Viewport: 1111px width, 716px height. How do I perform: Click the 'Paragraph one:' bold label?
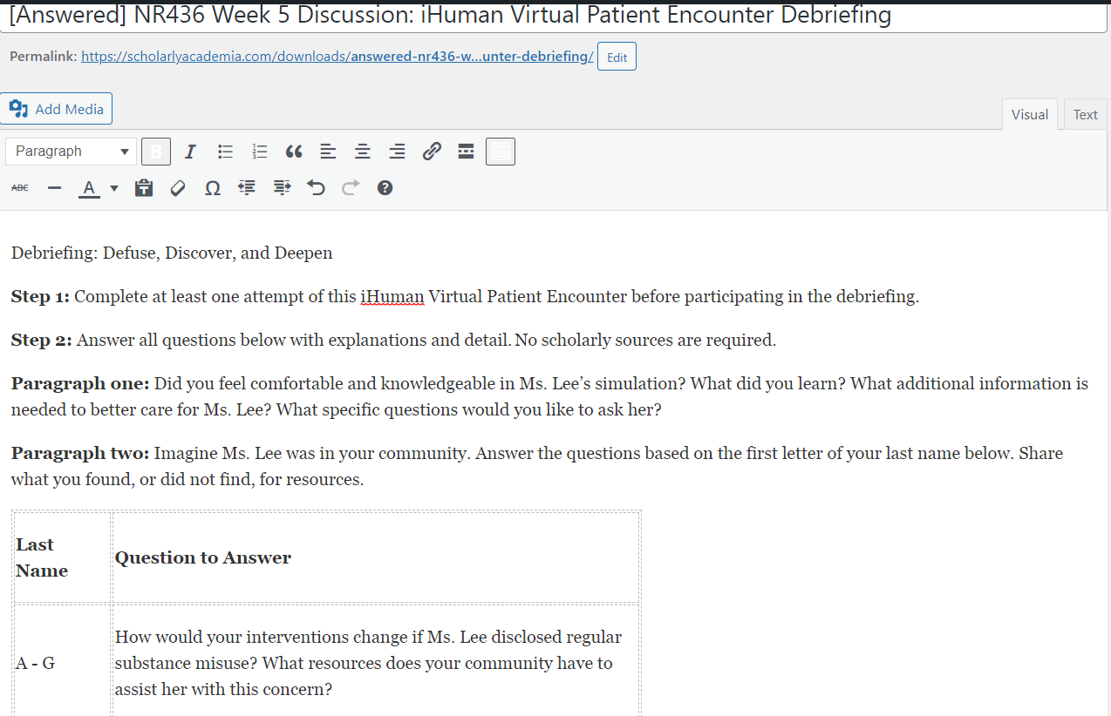(x=80, y=383)
